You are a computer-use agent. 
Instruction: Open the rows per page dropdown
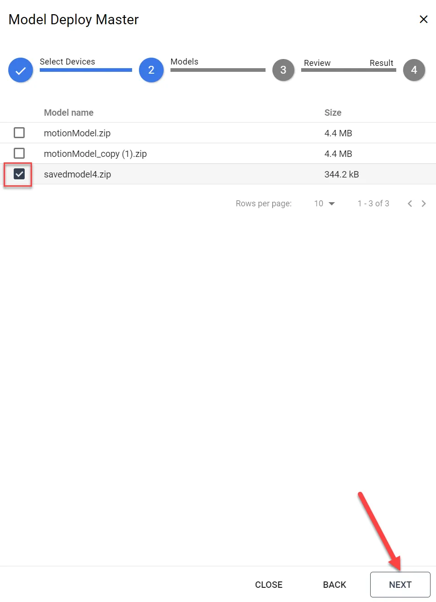[x=324, y=204]
